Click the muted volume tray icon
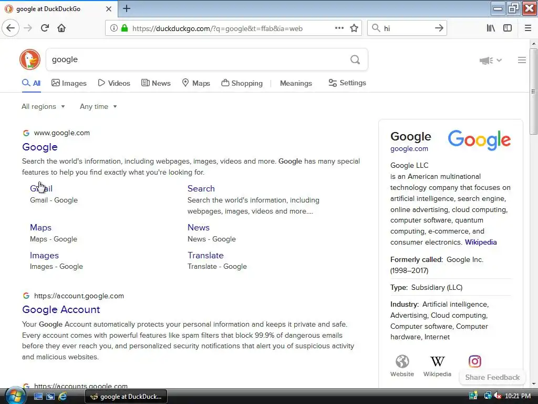Viewport: 538px width, 404px height. [x=497, y=396]
